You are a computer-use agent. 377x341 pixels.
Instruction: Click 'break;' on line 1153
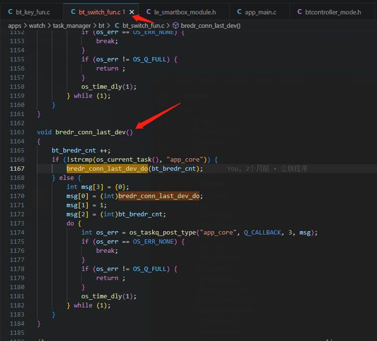click(107, 41)
